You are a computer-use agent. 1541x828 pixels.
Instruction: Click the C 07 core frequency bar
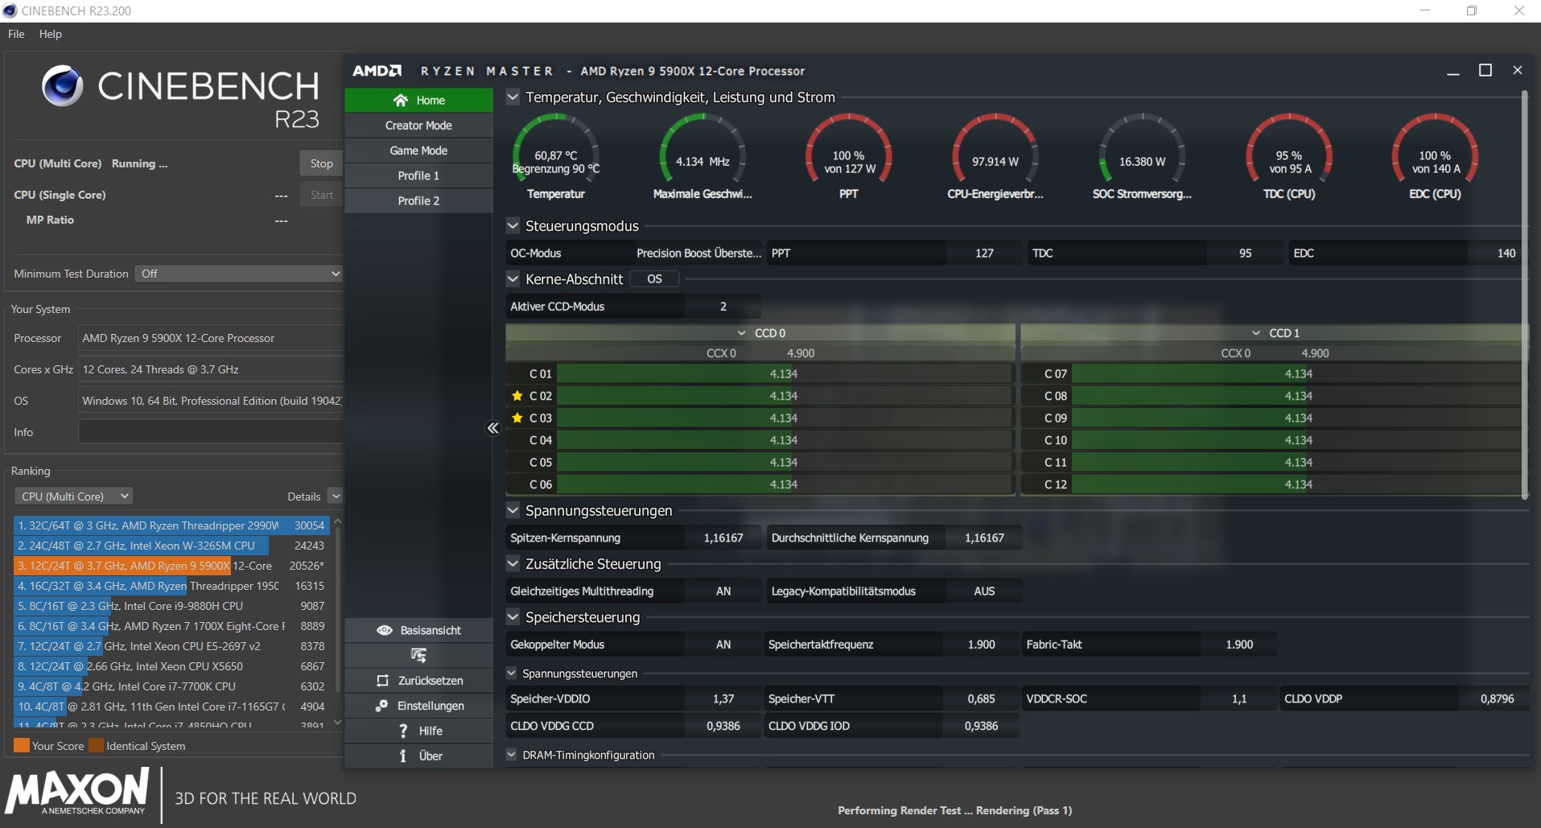click(1299, 374)
